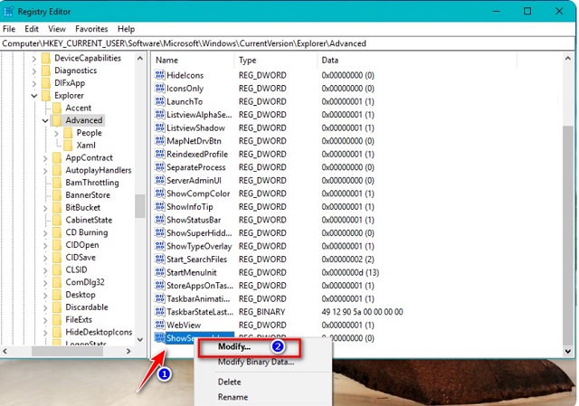Click tree pane scroll-up arrow

point(140,58)
